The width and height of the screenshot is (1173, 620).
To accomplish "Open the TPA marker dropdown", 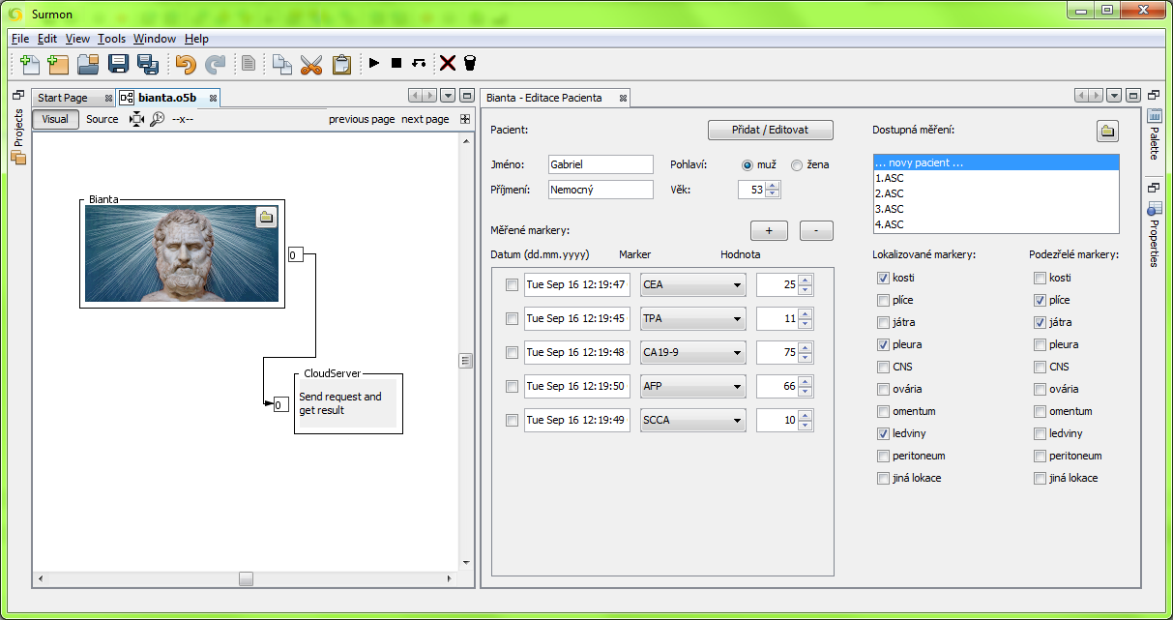I will (693, 318).
